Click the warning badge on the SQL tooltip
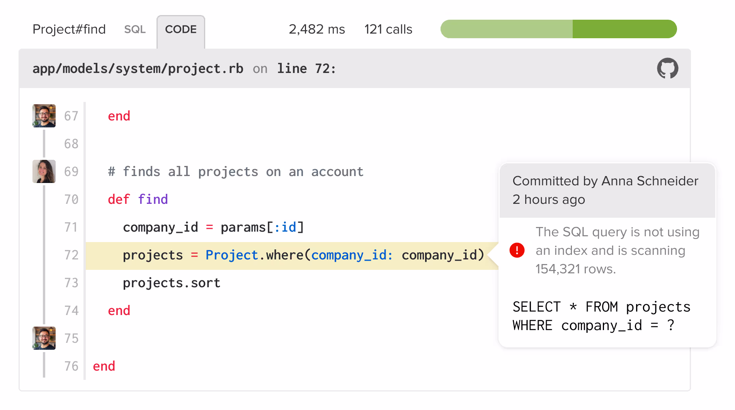735x410 pixels. pyautogui.click(x=517, y=250)
